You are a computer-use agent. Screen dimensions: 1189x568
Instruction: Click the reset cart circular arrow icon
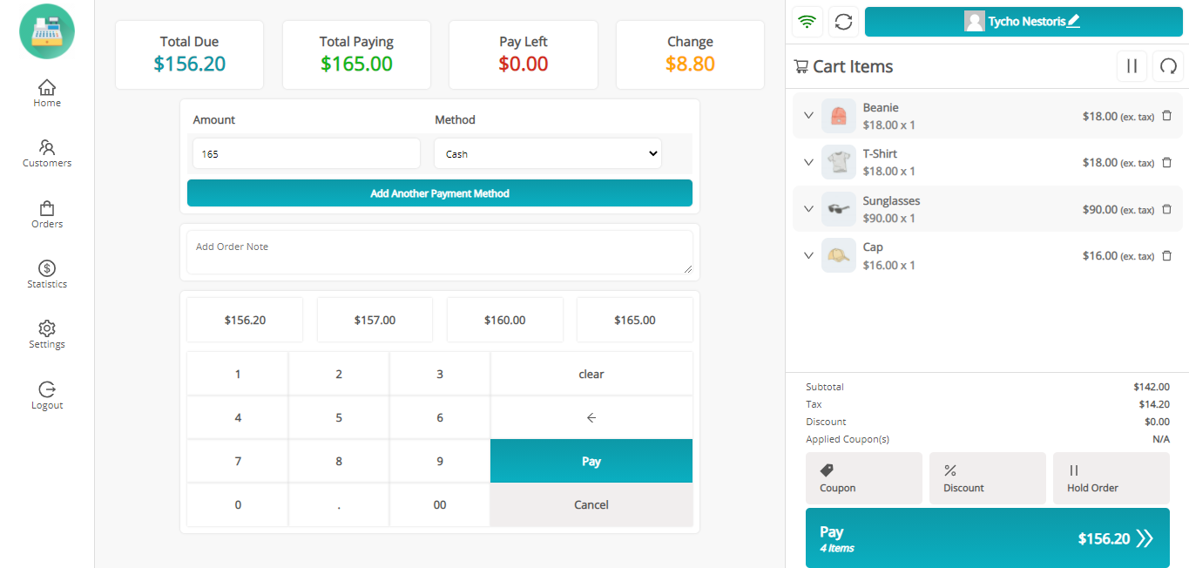pyautogui.click(x=1168, y=66)
